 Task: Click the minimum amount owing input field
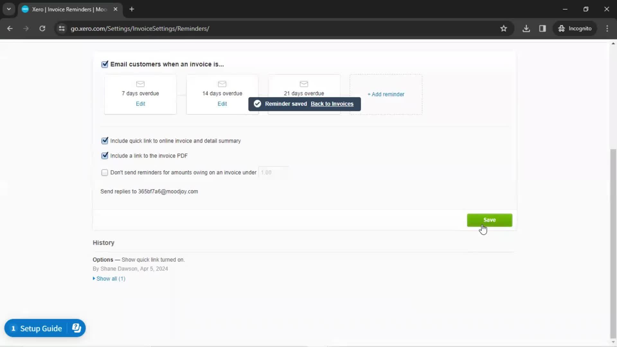(273, 173)
